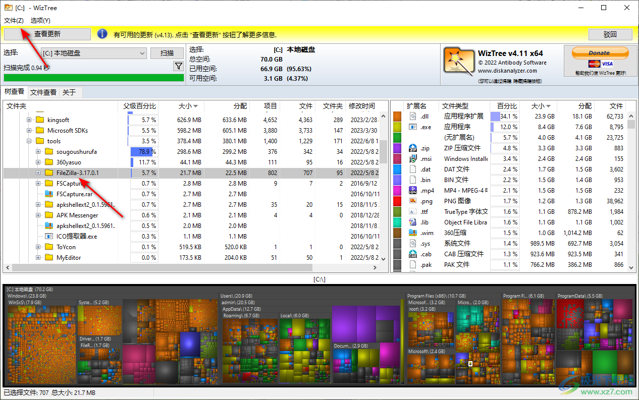Open the 选项(Y) menu
Image resolution: width=639 pixels, height=400 pixels.
click(x=40, y=21)
